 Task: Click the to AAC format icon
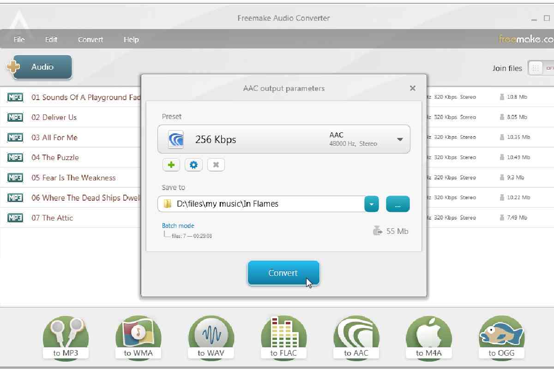click(x=356, y=337)
